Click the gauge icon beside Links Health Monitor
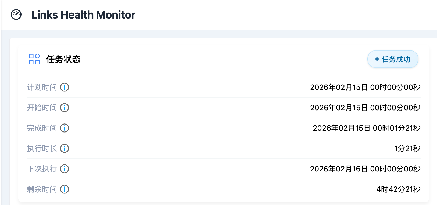The width and height of the screenshot is (437, 205). (16, 14)
